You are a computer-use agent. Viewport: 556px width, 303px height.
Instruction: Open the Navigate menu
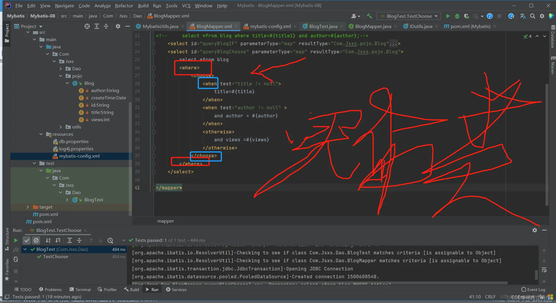(64, 6)
